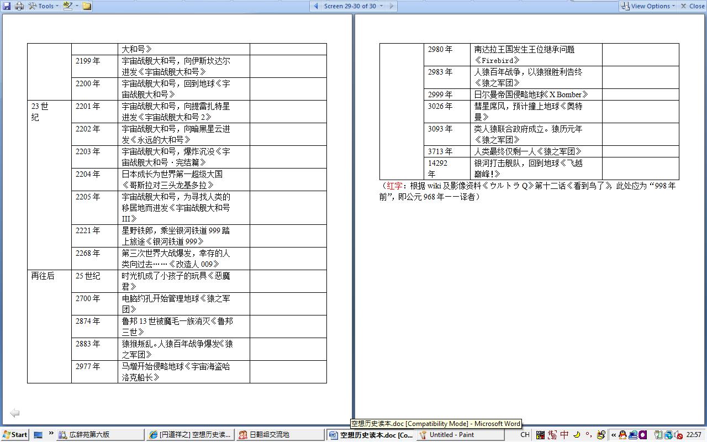Click the text highlight color icon
The width and height of the screenshot is (707, 442).
(68, 6)
